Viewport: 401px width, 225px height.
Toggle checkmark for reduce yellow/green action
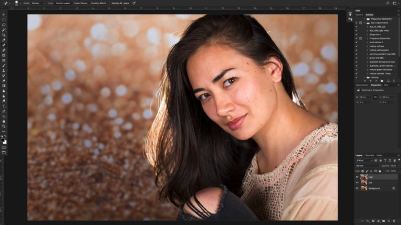357,50
